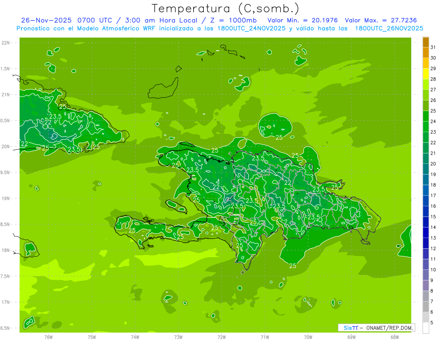Click the "19N" latitude axis label
This screenshot has height=342, width=443.
6,198
